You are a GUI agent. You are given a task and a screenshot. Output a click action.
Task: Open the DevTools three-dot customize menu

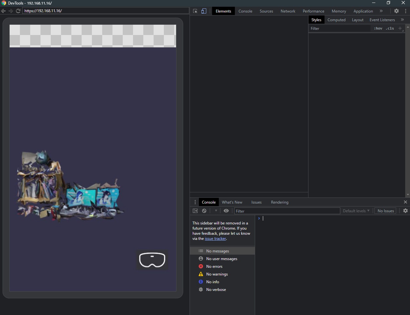pyautogui.click(x=406, y=11)
